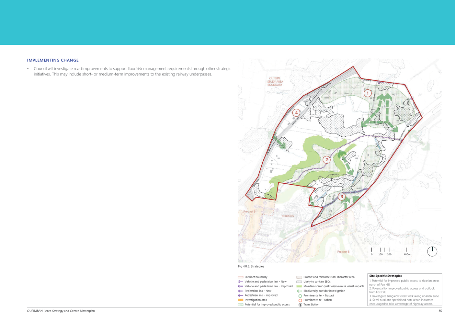The width and height of the screenshot is (455, 322).
Task: Click the circled number 3 map marker
Action: tap(342, 197)
